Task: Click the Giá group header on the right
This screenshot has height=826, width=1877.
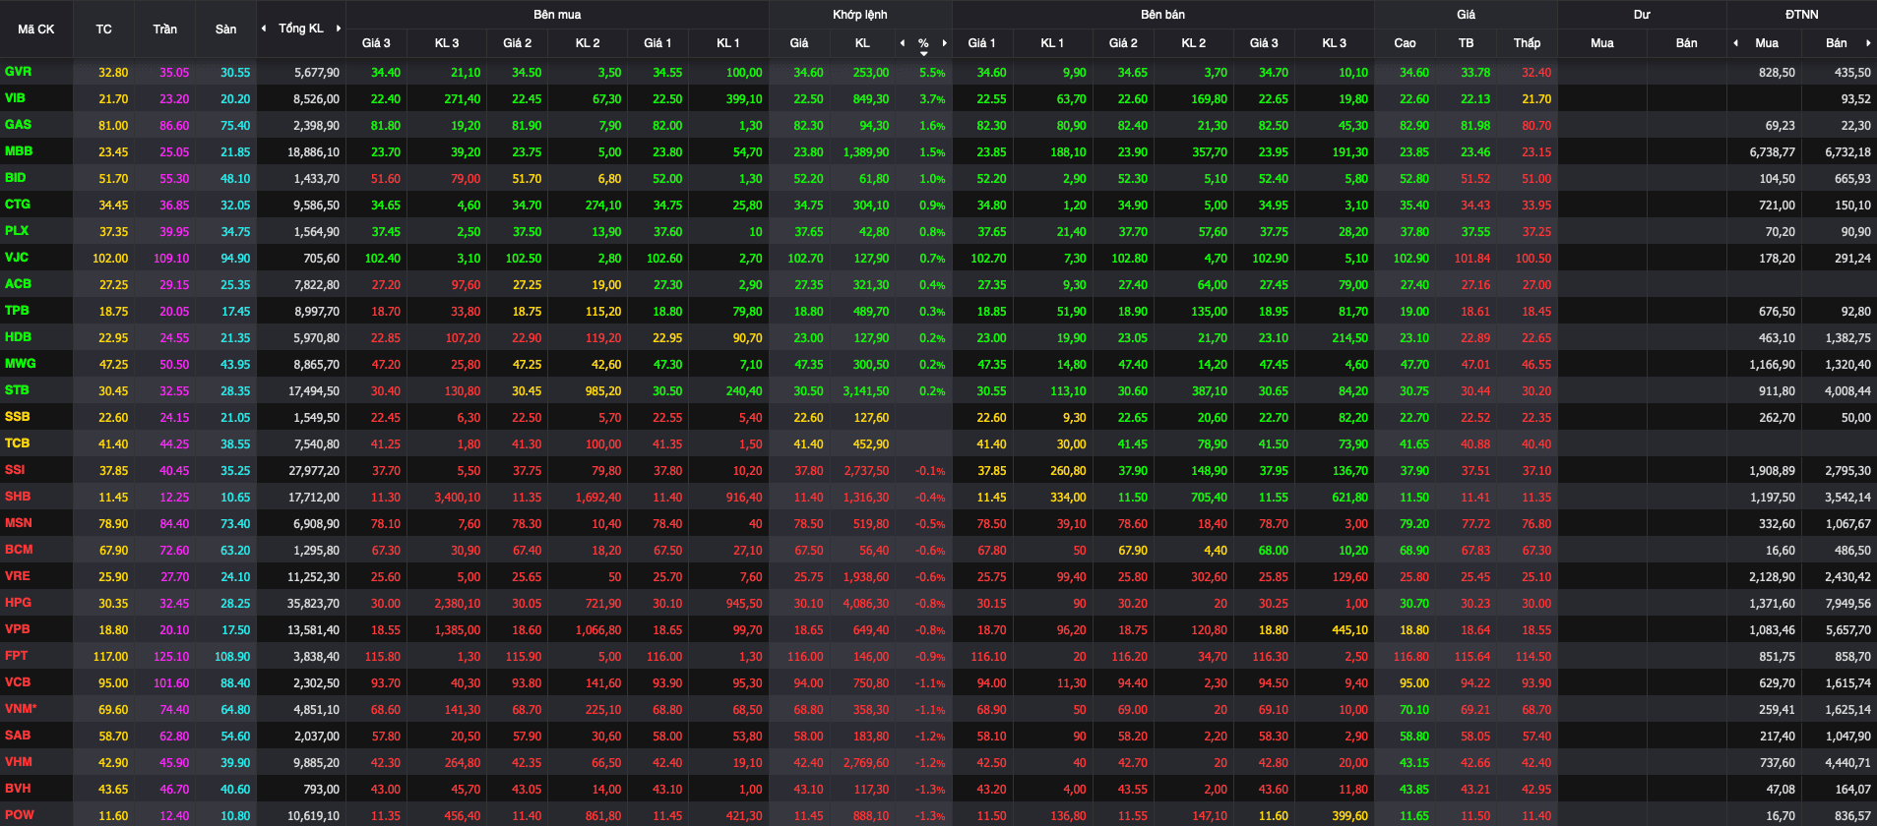Action: [1466, 15]
